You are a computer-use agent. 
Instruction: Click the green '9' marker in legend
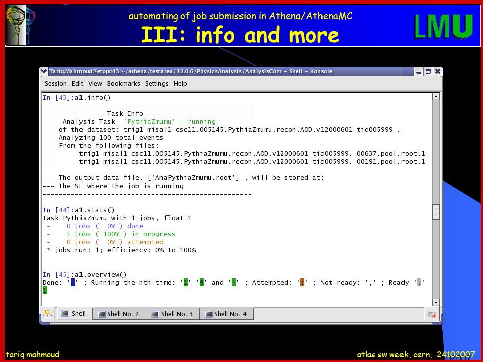(x=201, y=282)
